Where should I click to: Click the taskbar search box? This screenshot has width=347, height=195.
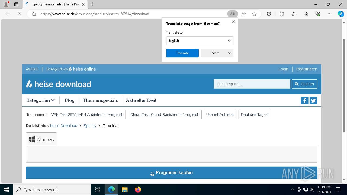(52, 190)
